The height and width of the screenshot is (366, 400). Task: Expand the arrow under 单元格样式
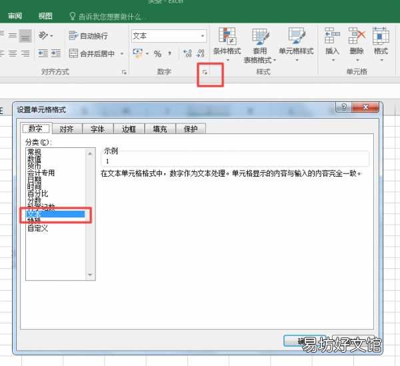click(x=297, y=60)
